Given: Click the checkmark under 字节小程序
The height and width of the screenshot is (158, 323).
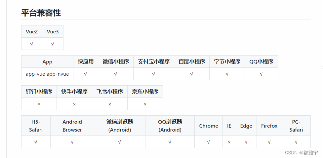Looking at the screenshot, I should (227, 74).
